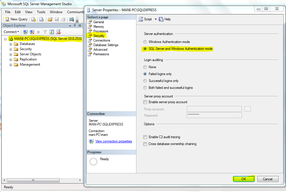286x192 pixels.
Task: Open the Activity Monitor toolbar icon
Action: pyautogui.click(x=72, y=19)
